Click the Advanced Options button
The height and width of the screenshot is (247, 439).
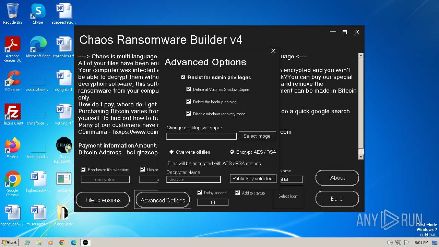(x=163, y=200)
